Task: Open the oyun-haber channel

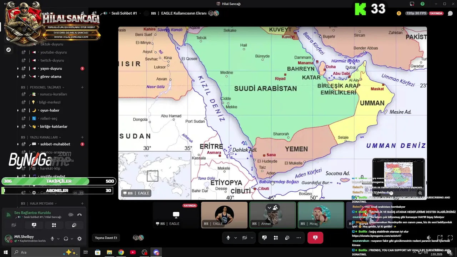Action: (50, 110)
